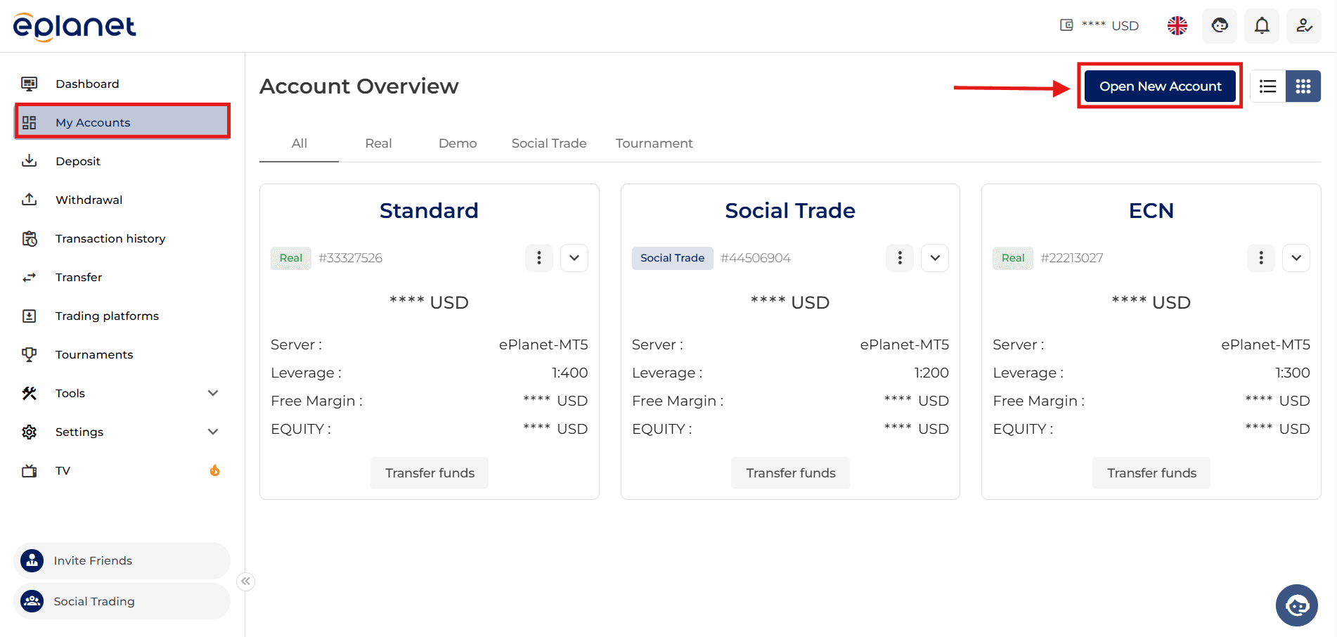Click the Transfer sidebar icon
The image size is (1337, 637).
pyautogui.click(x=29, y=276)
